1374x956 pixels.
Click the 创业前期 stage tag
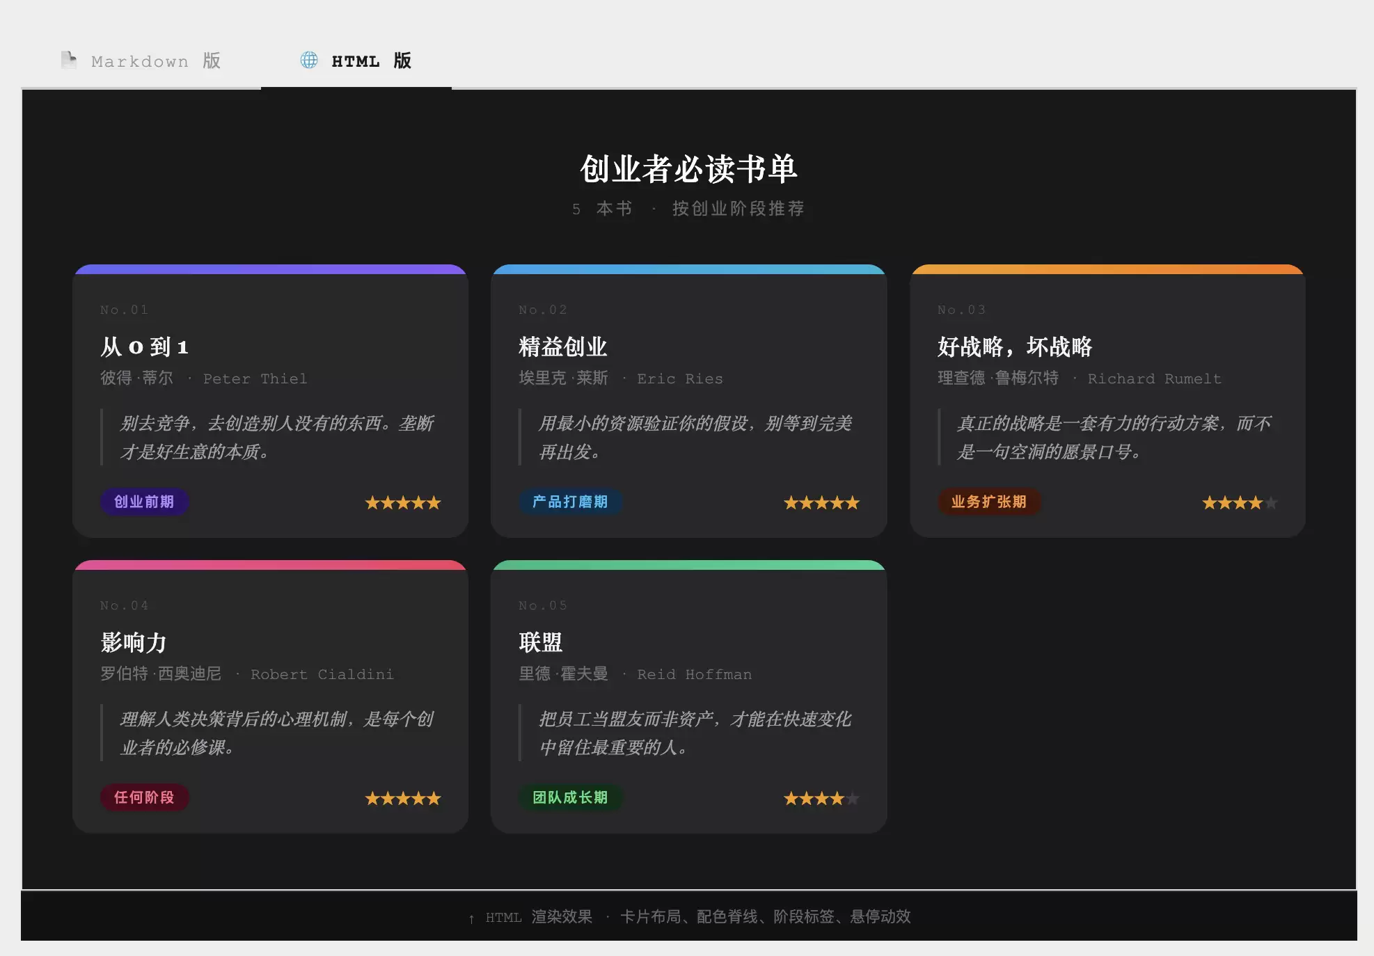point(144,502)
